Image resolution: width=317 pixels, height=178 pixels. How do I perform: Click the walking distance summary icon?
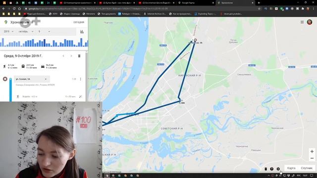pos(4,66)
